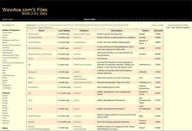
Task: Open Miscellaneous category in 3Card row
Action: (79, 59)
